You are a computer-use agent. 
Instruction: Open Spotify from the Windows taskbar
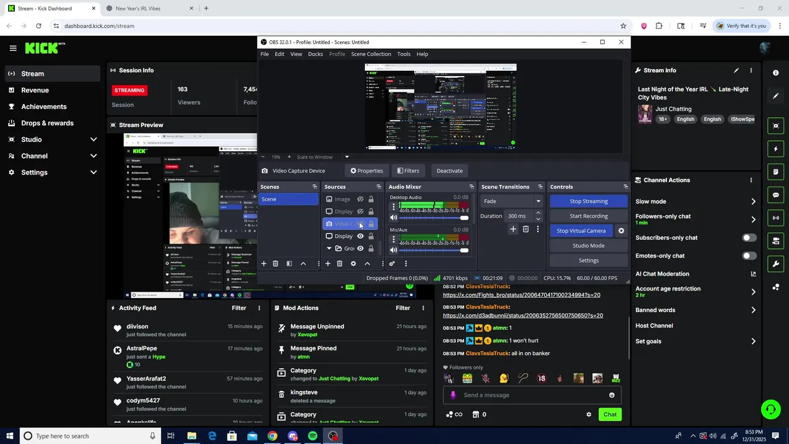(x=313, y=436)
